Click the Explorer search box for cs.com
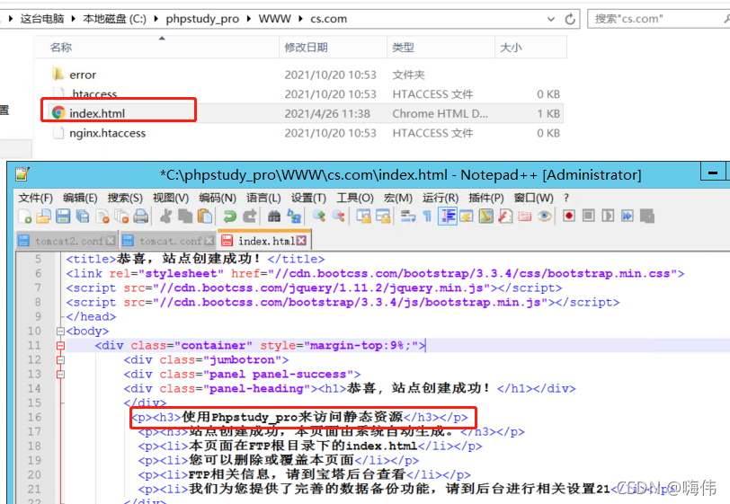This screenshot has width=730, height=504. [x=658, y=19]
